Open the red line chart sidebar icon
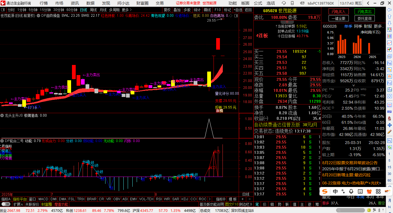The height and width of the screenshot is (213, 393). point(389,43)
